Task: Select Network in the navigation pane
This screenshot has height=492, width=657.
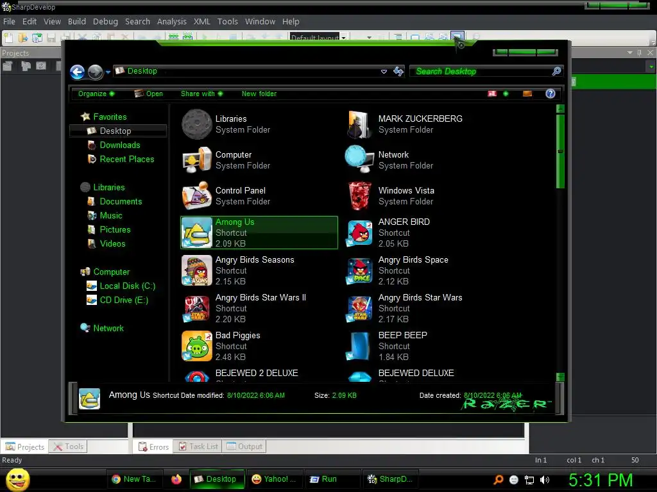Action: coord(108,329)
